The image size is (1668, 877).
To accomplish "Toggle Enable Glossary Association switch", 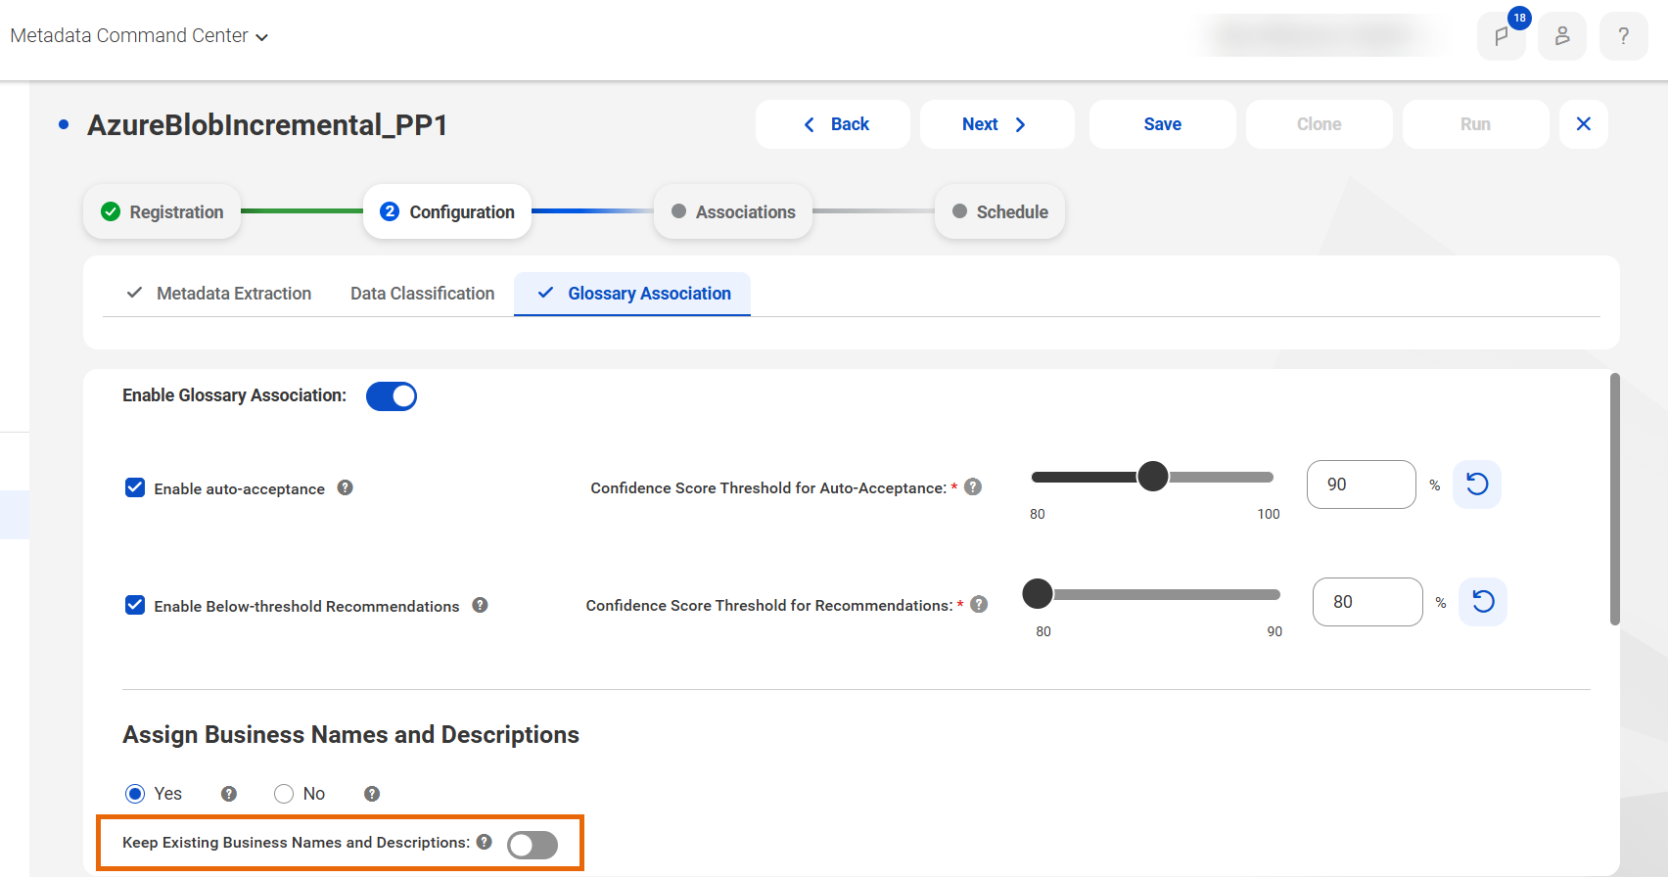I will click(x=392, y=396).
